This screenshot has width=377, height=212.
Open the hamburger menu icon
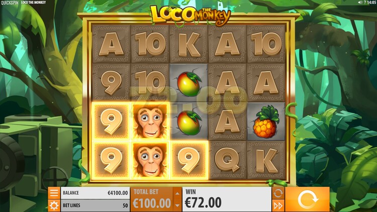click(54, 193)
